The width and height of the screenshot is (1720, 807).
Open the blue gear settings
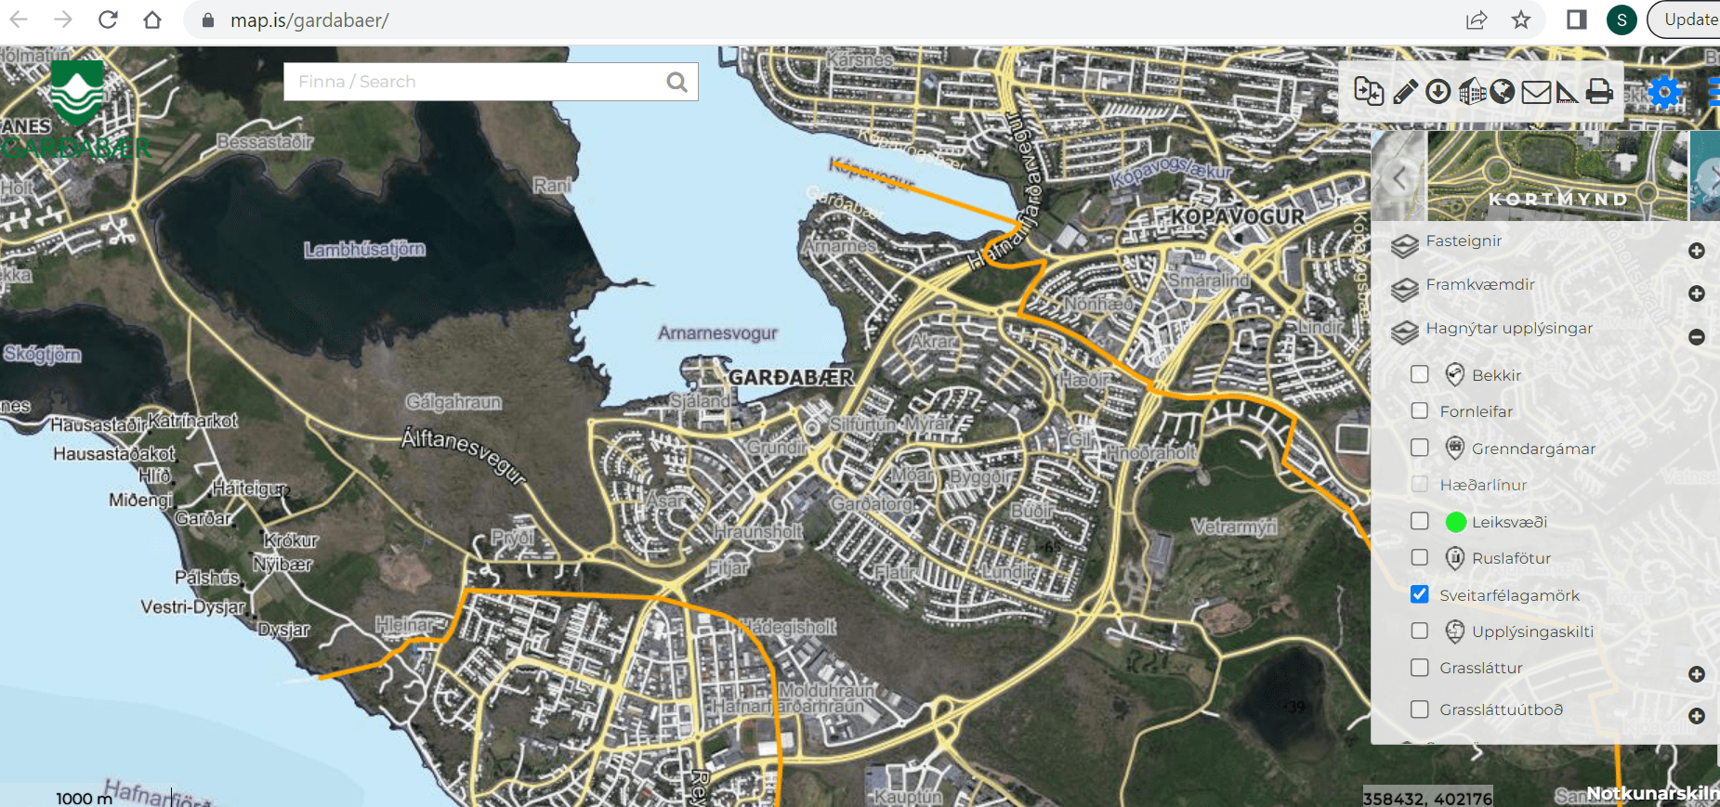(1664, 92)
